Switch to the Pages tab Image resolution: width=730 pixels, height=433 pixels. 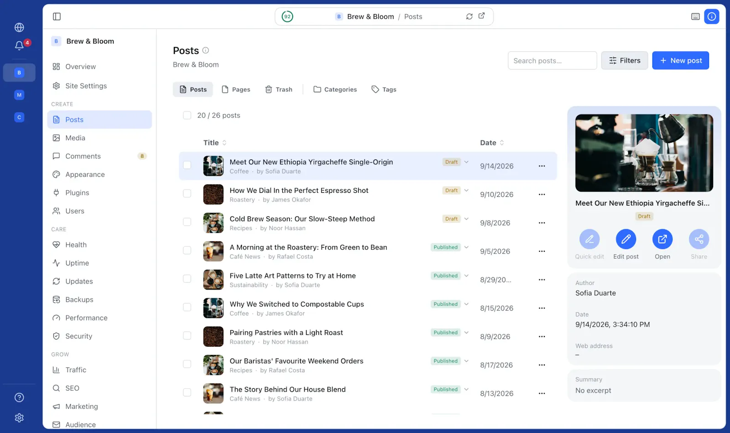pos(236,90)
